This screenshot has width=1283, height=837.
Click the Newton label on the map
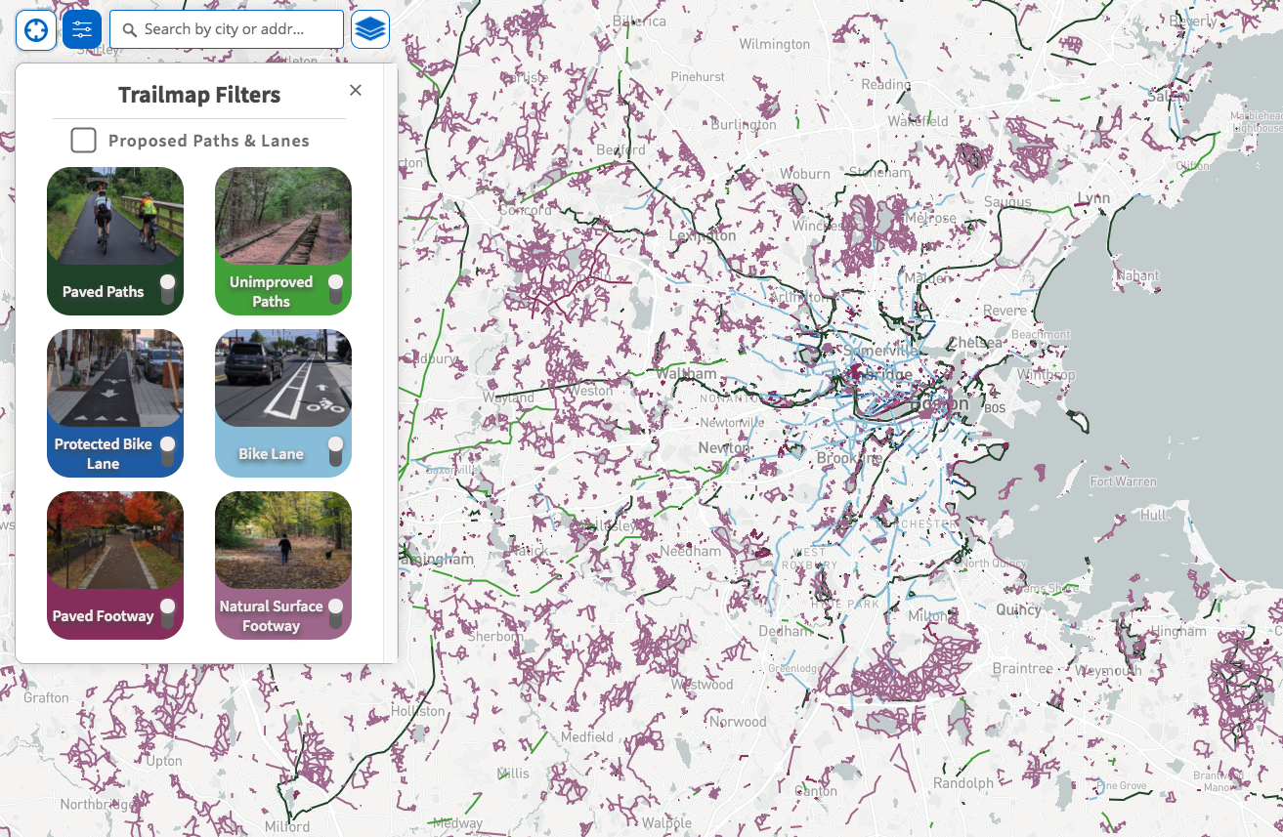[724, 447]
